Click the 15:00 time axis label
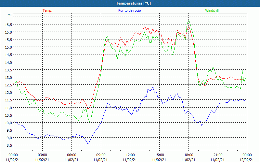This screenshot has width=260, height=163. click(159, 155)
